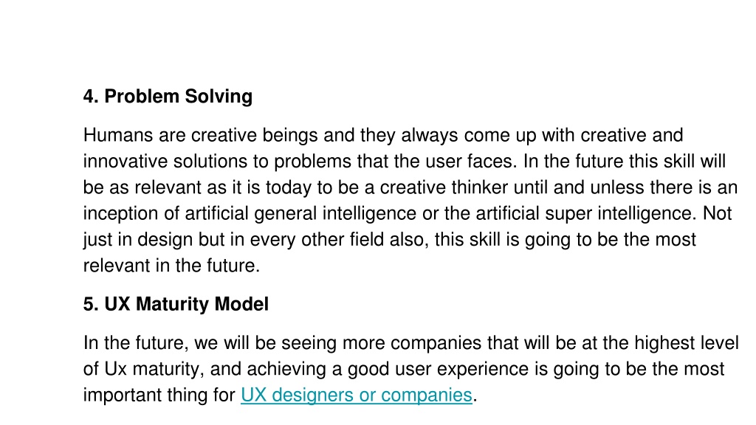Click the word 'innovative' in the paragraph
The height and width of the screenshot is (425, 756).
[126, 161]
